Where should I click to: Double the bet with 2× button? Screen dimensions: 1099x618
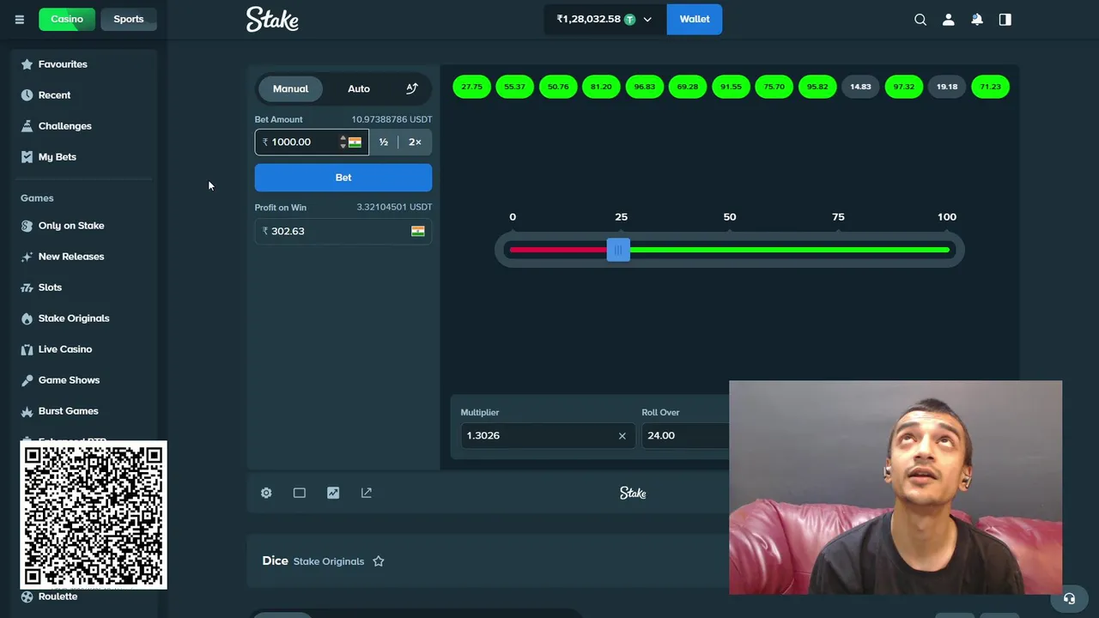pyautogui.click(x=415, y=142)
